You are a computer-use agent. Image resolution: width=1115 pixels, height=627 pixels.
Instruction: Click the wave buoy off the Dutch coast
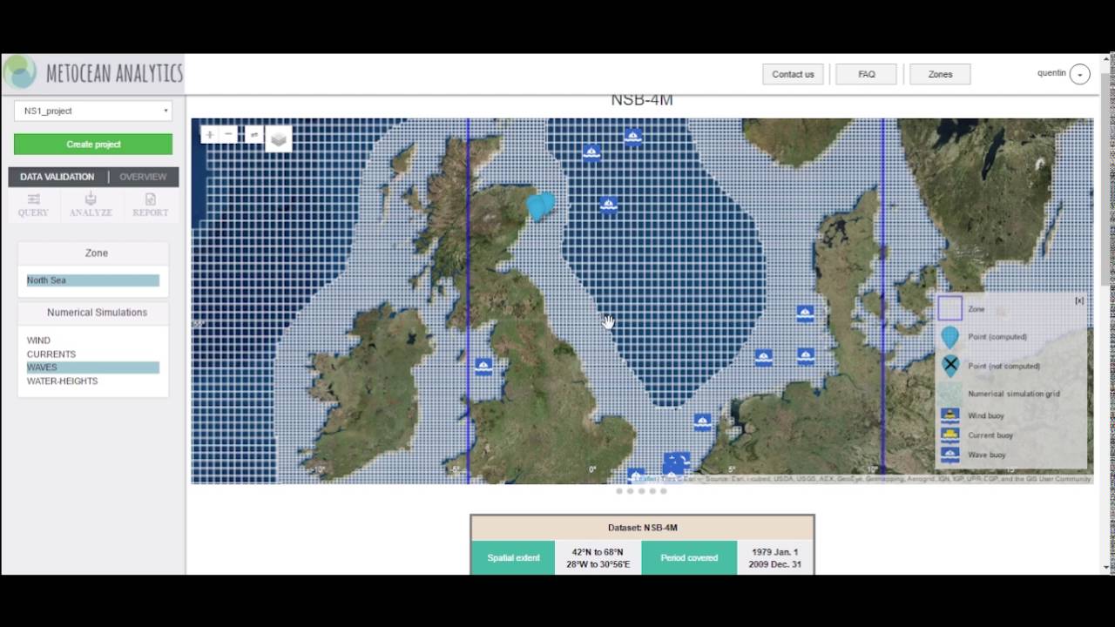click(x=702, y=421)
